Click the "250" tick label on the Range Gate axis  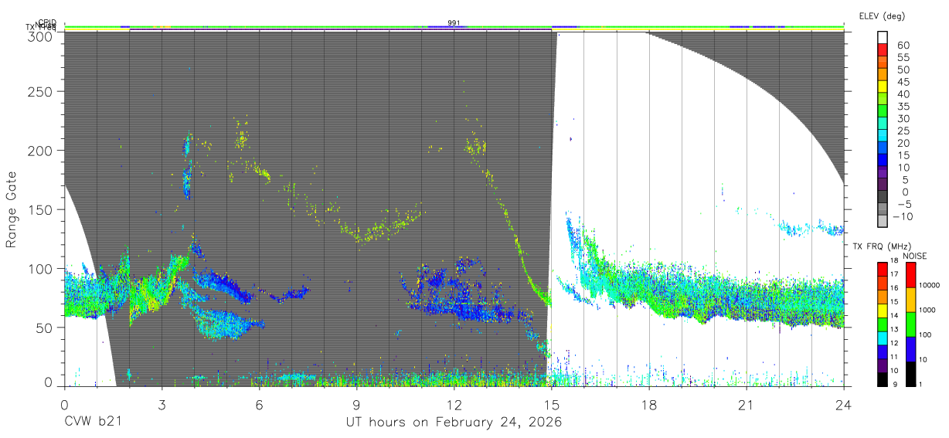click(x=42, y=91)
